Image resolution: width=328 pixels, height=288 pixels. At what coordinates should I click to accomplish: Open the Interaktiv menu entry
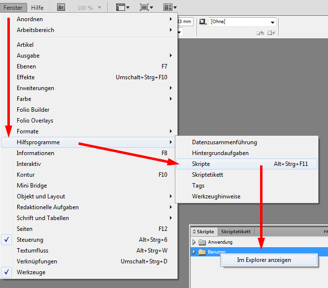click(88, 164)
